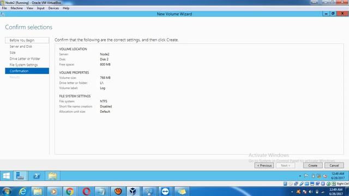Restore the New Volume Wizard window

point(333,14)
